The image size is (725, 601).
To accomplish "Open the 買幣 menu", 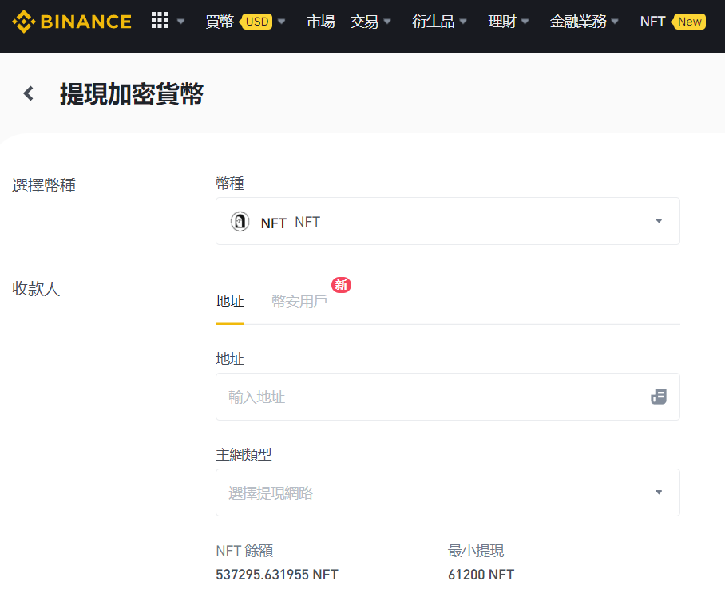I will tap(220, 22).
